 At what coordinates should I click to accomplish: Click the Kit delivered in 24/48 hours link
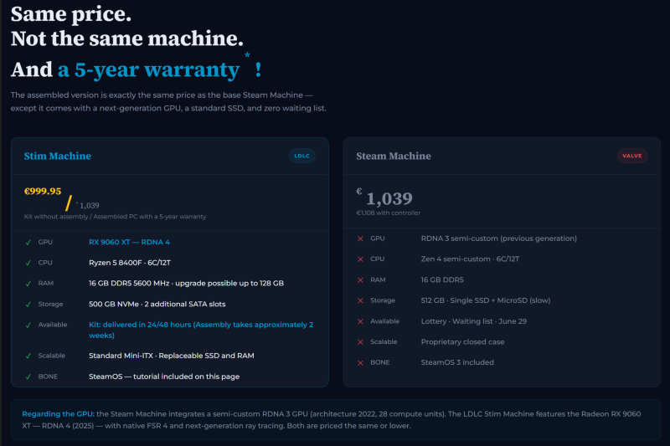(x=201, y=330)
